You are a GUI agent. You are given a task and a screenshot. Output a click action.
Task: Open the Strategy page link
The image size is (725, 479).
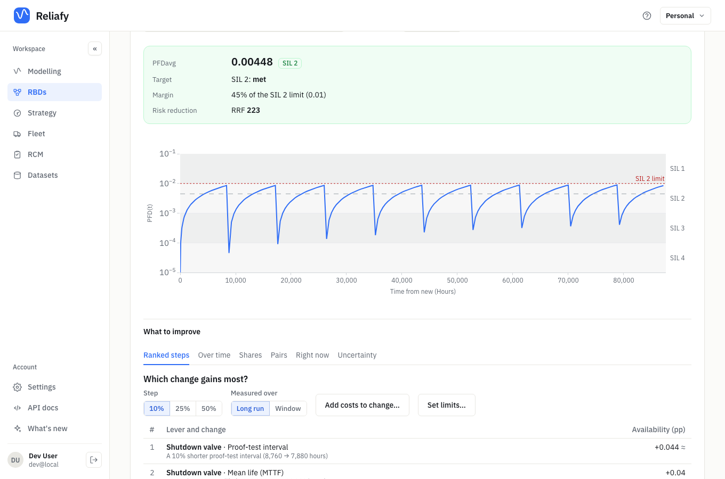54,113
